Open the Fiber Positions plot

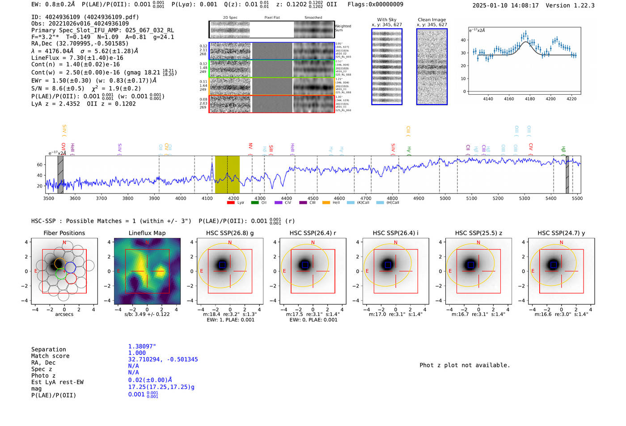(x=64, y=271)
